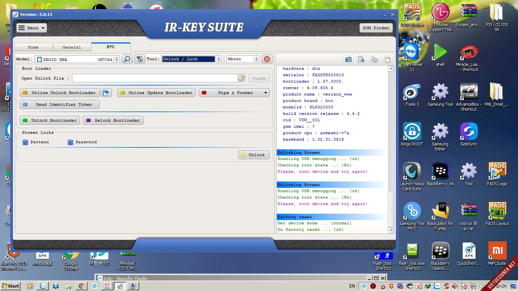
Task: Click the red power/reboot icon
Action: click(267, 59)
